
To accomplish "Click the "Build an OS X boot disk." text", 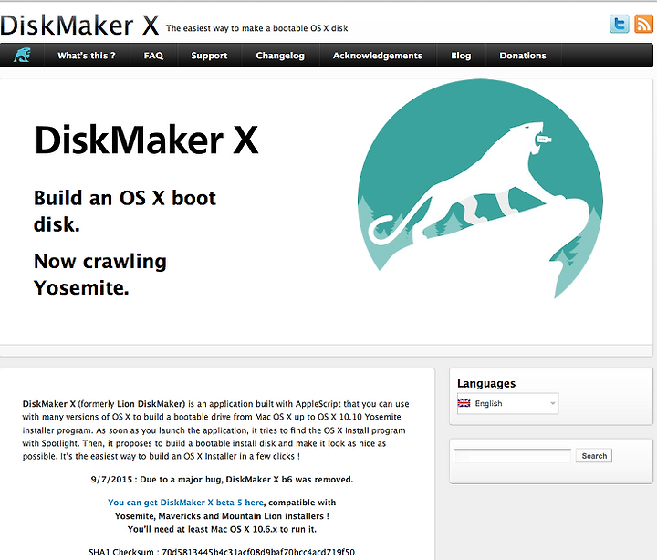I will [x=124, y=211].
